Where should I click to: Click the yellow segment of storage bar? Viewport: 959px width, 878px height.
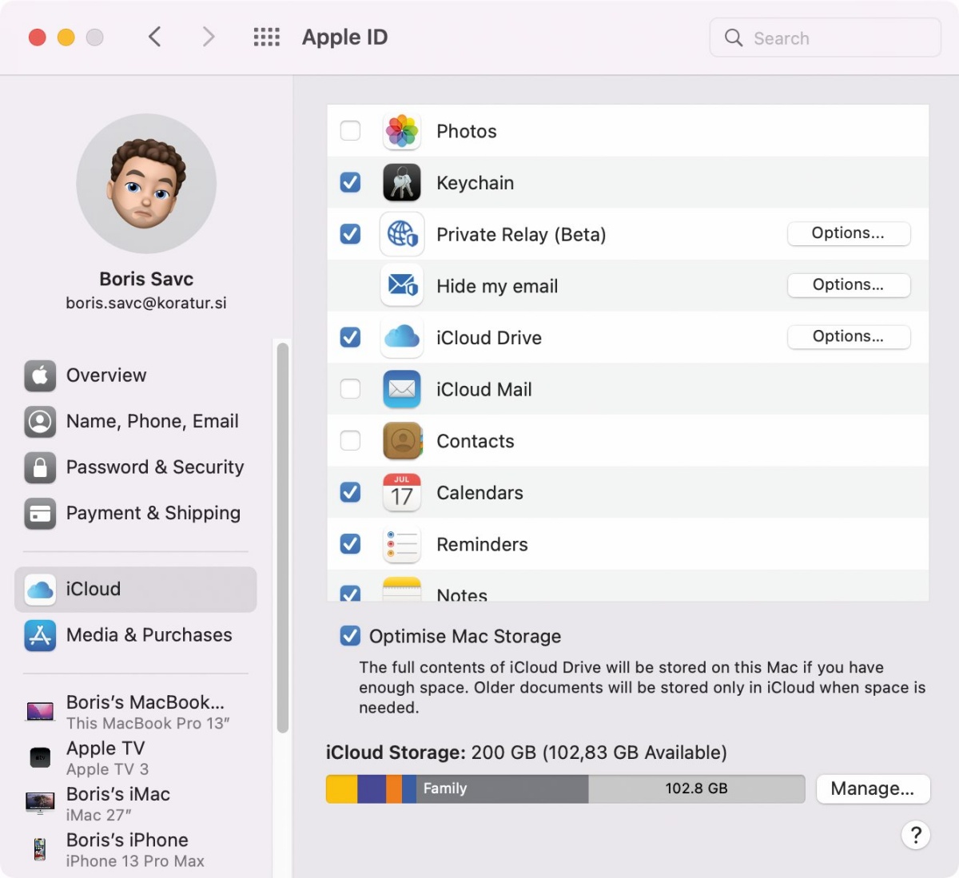click(x=342, y=789)
